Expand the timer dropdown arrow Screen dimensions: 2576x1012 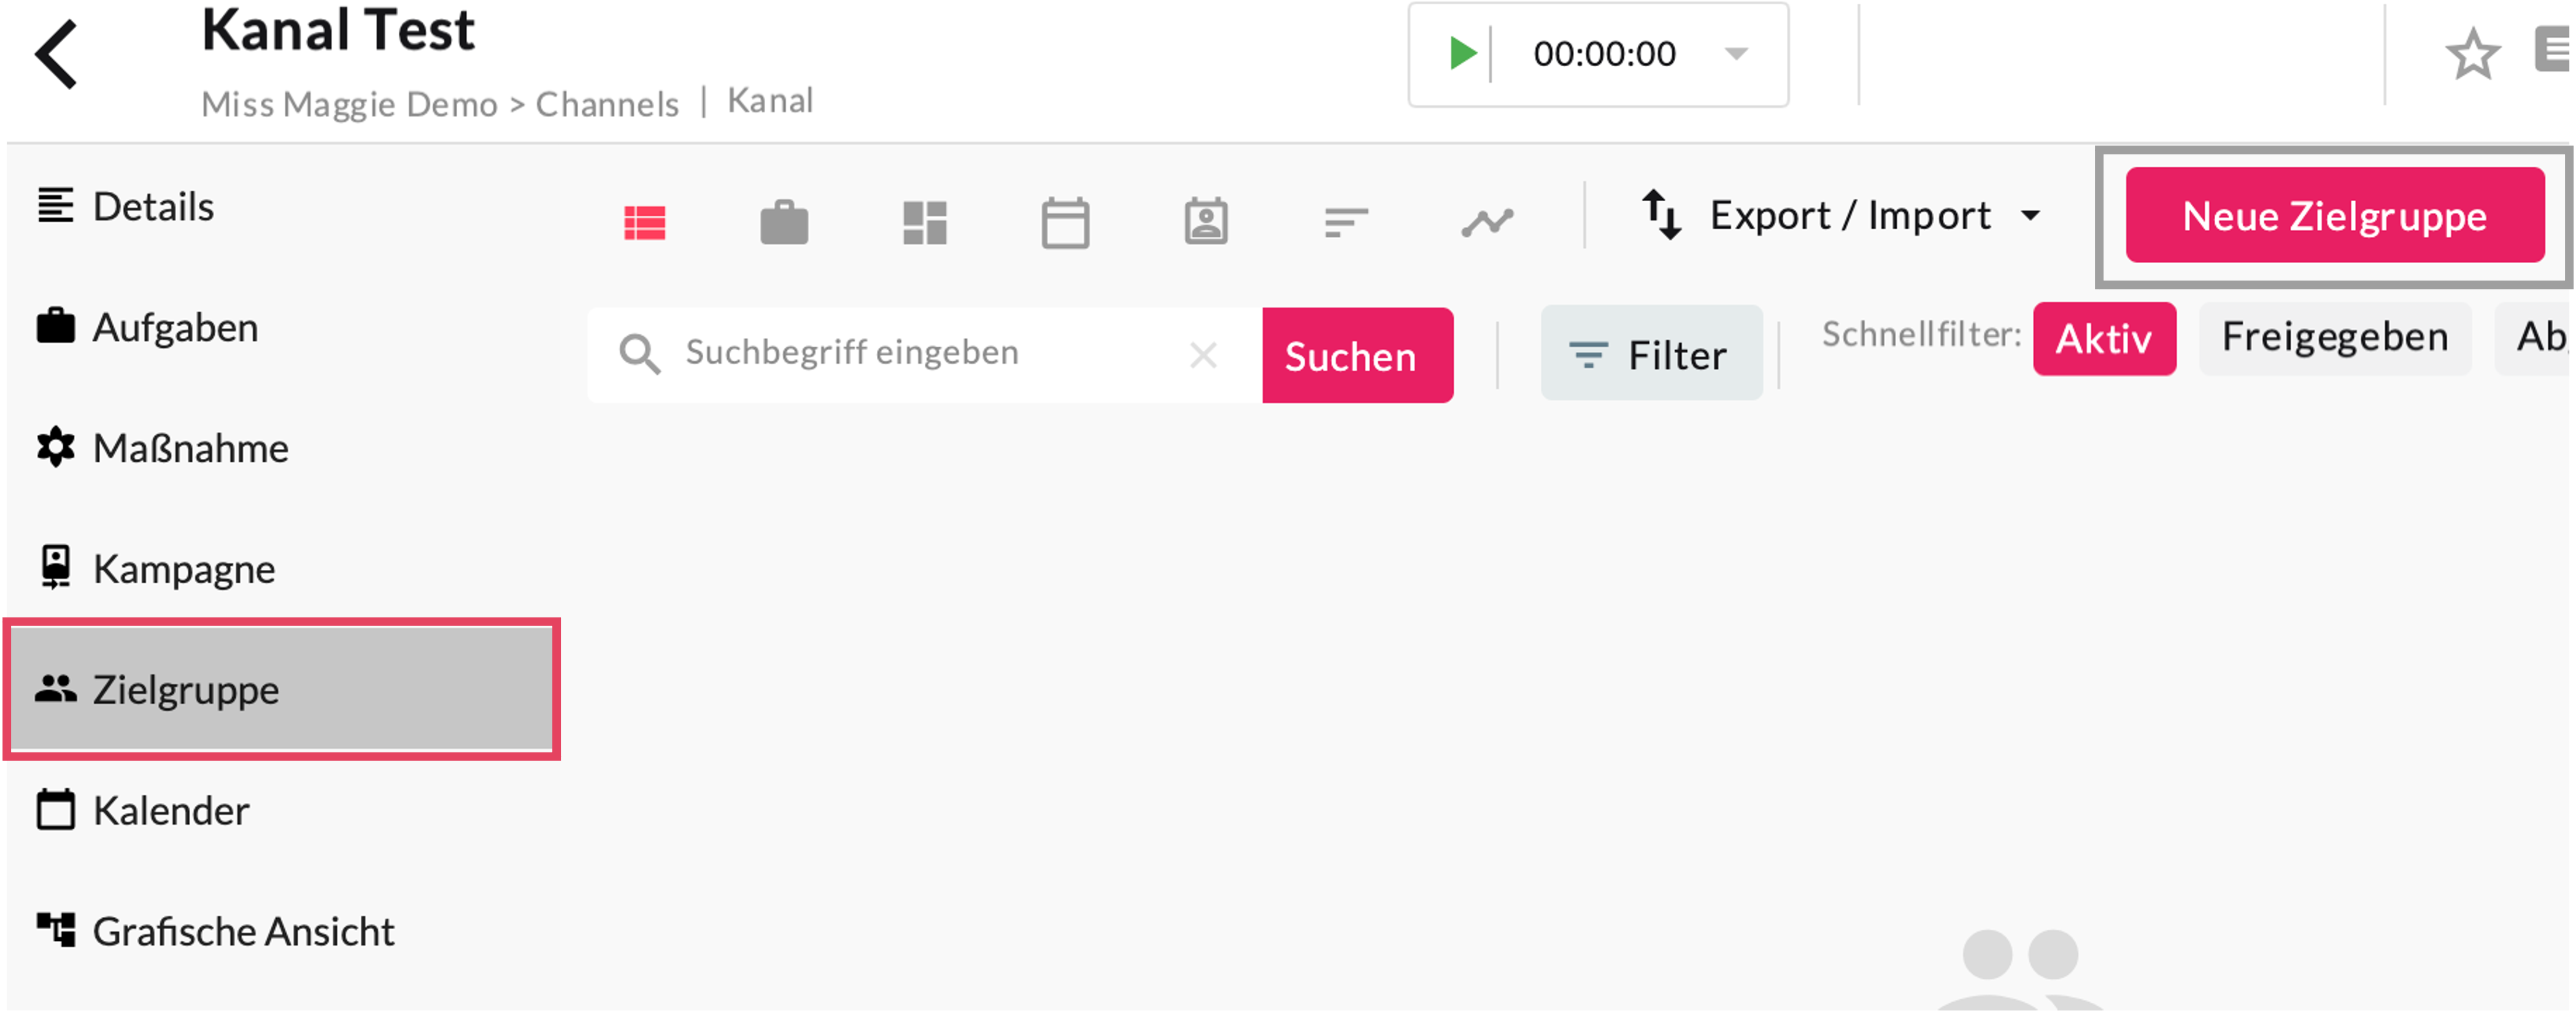[x=1737, y=53]
